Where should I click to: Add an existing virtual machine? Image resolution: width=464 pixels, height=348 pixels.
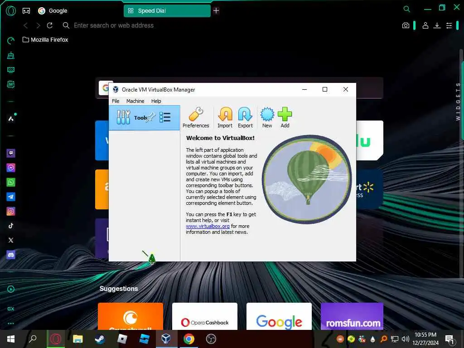pos(285,117)
